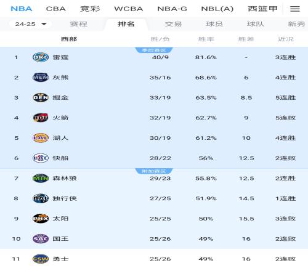Tap the Nuggets DEN team logo
The image size is (308, 271).
tap(41, 97)
